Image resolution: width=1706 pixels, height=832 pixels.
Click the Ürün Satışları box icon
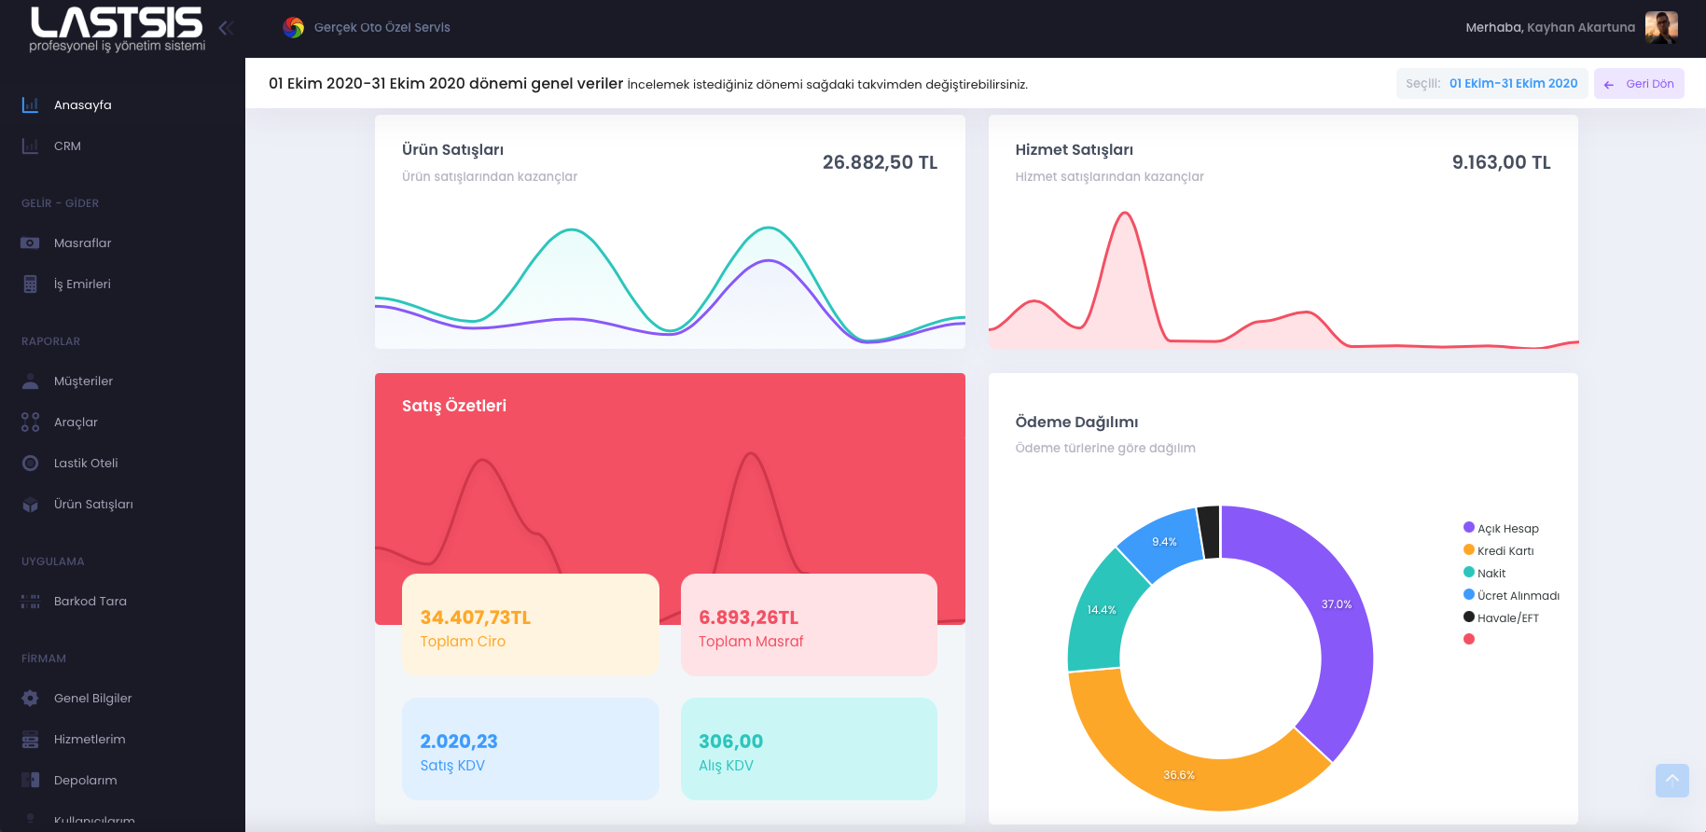[30, 504]
